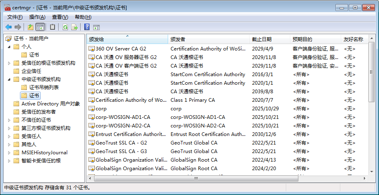Click the horizontal scrollbar left arrow

coord(90,178)
